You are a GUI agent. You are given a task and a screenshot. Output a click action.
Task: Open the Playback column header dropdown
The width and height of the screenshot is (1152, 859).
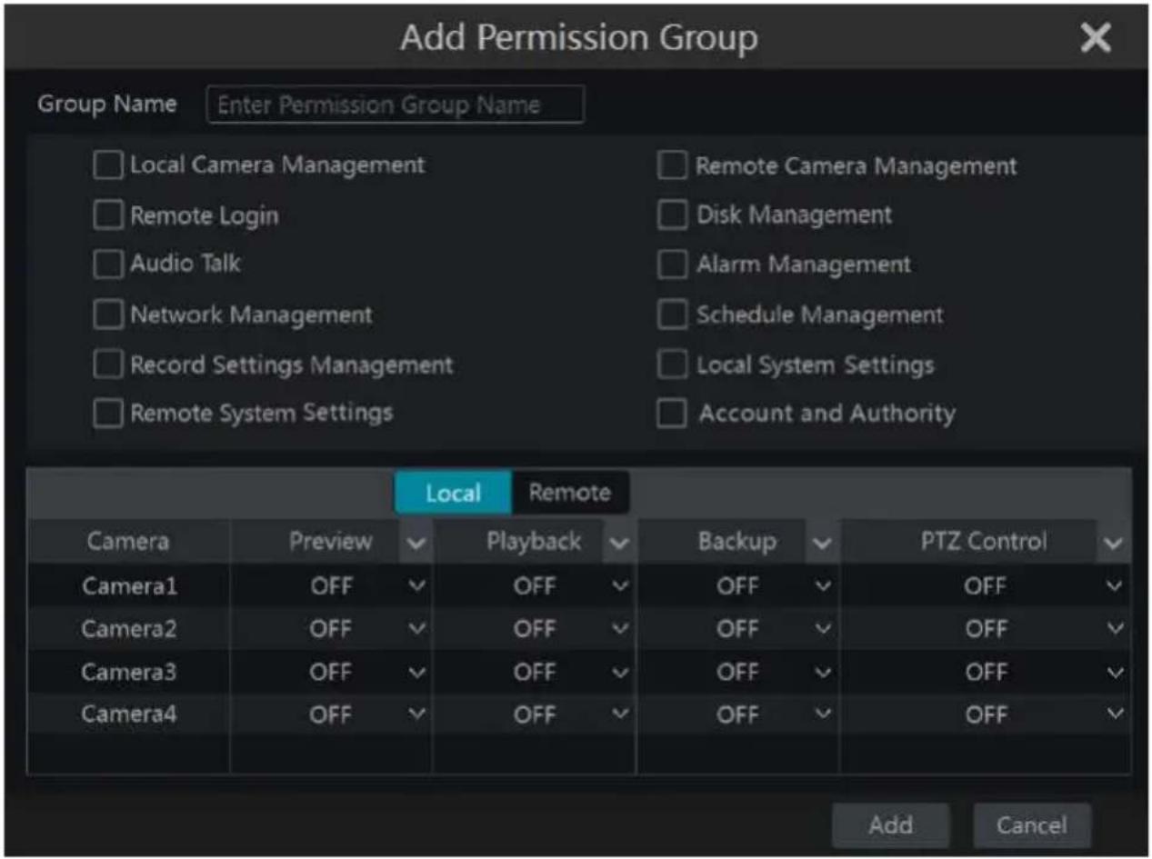click(x=619, y=543)
